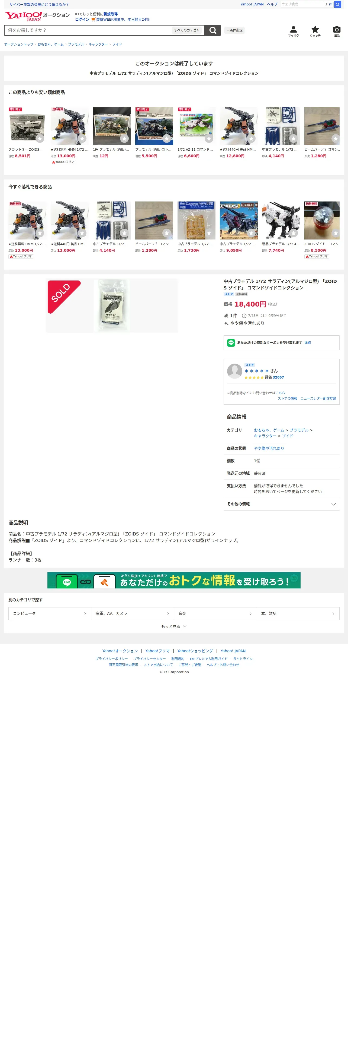Click the 商品削除 こちら inquiry link

(280, 393)
